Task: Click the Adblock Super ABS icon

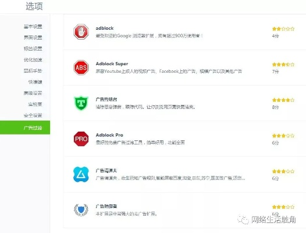Action: click(x=81, y=68)
